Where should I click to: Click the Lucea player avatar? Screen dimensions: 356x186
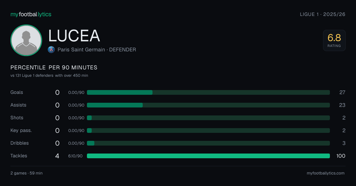26,40
